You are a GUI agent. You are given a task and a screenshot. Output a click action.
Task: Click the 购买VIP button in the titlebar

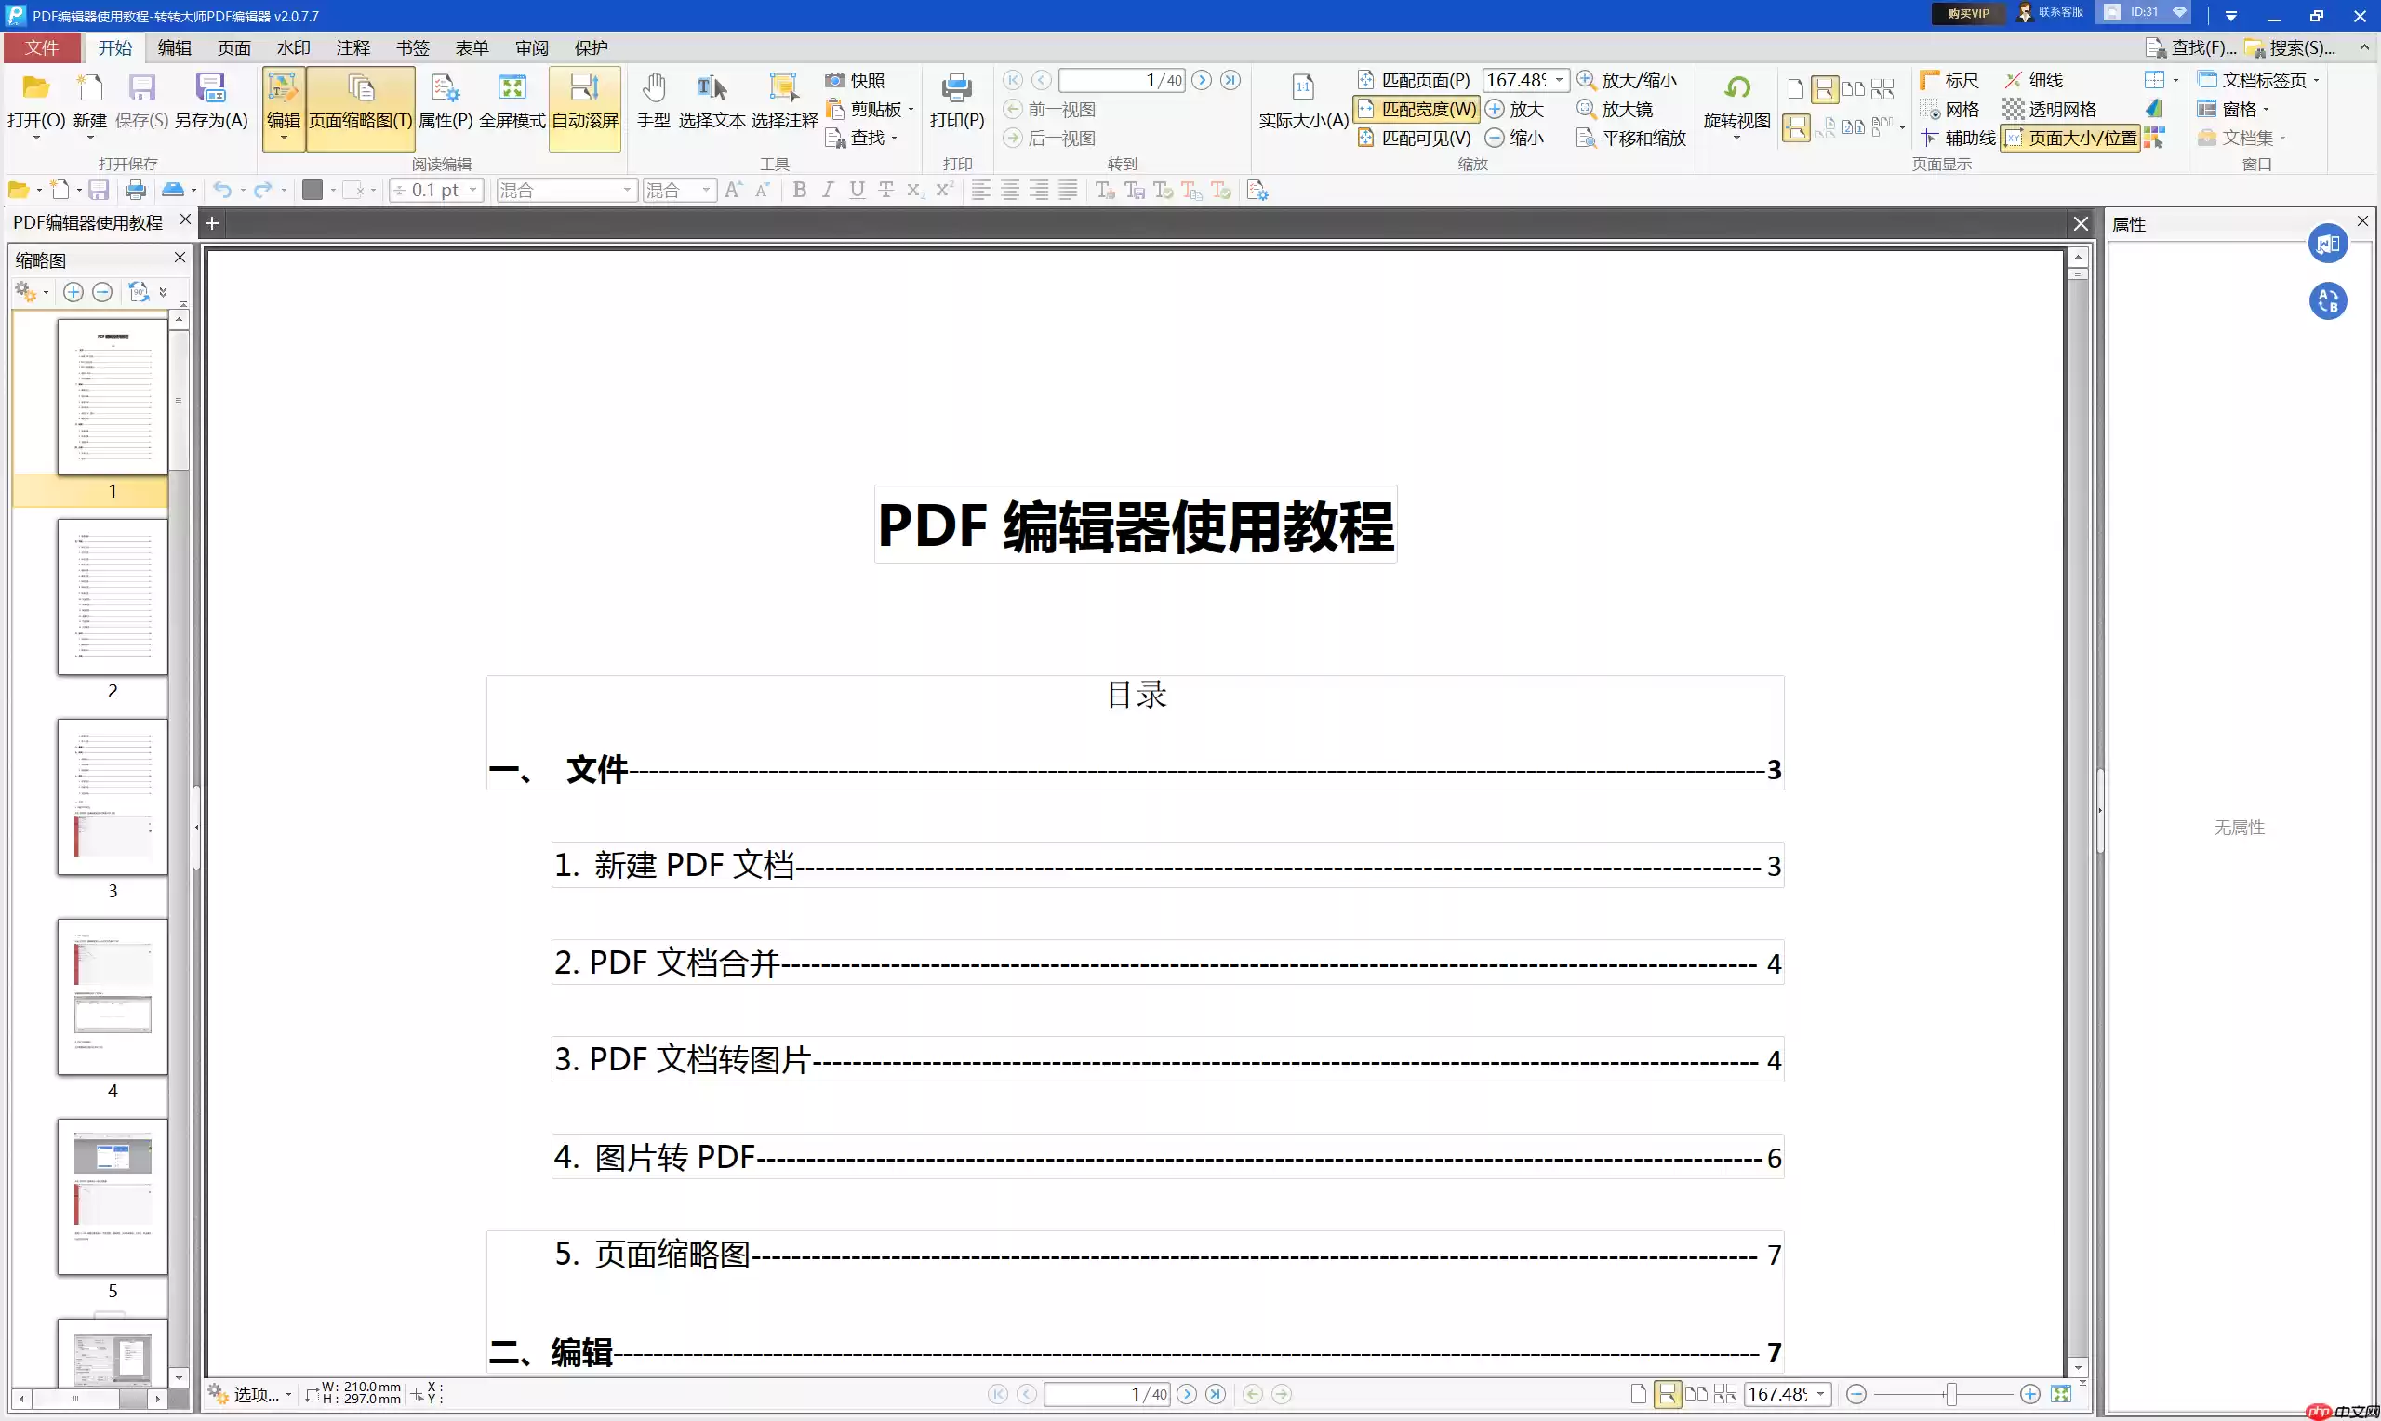pos(1966,13)
